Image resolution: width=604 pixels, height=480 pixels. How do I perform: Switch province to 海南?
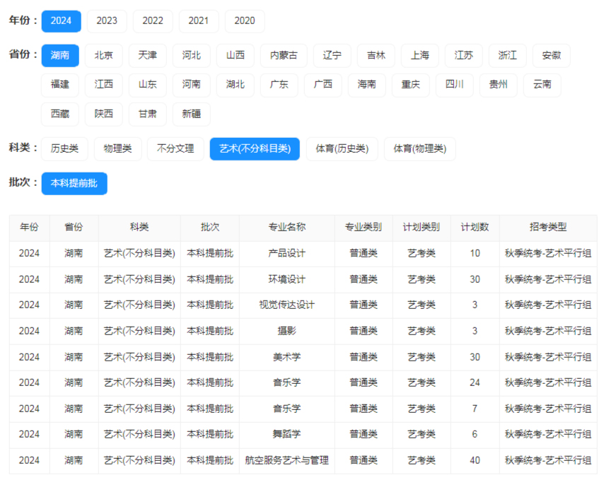click(x=367, y=85)
